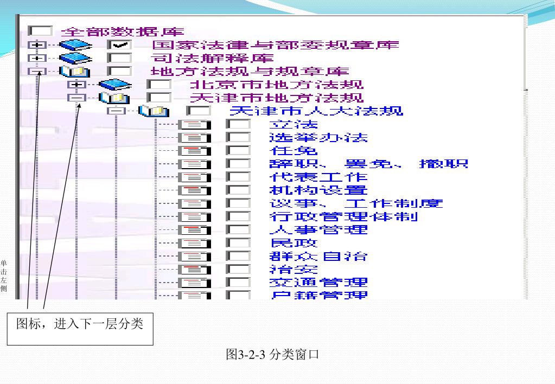Expand the 国家法律与部委规章库 tree node

click(x=37, y=45)
